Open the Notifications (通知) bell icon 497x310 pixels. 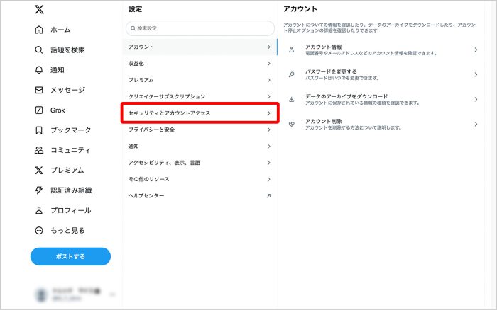point(39,70)
